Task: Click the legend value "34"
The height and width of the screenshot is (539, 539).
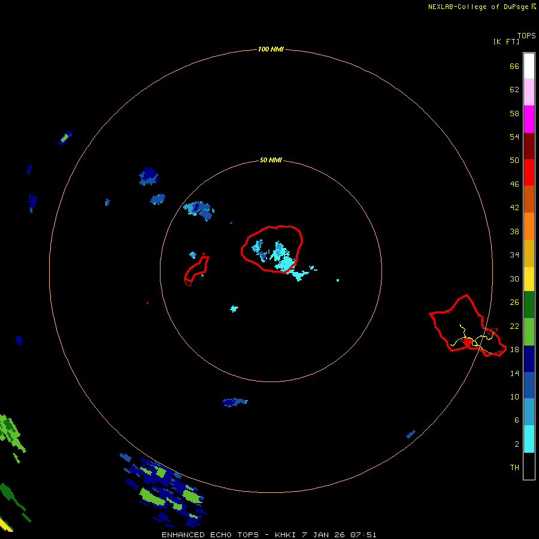Action: (x=514, y=255)
